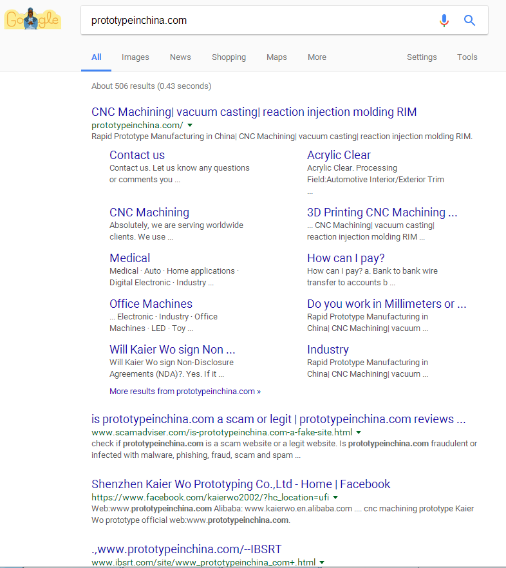Expand the dropdown arrow beside facebook.com/kaierwo2002 URL
The image size is (506, 568).
coord(335,497)
